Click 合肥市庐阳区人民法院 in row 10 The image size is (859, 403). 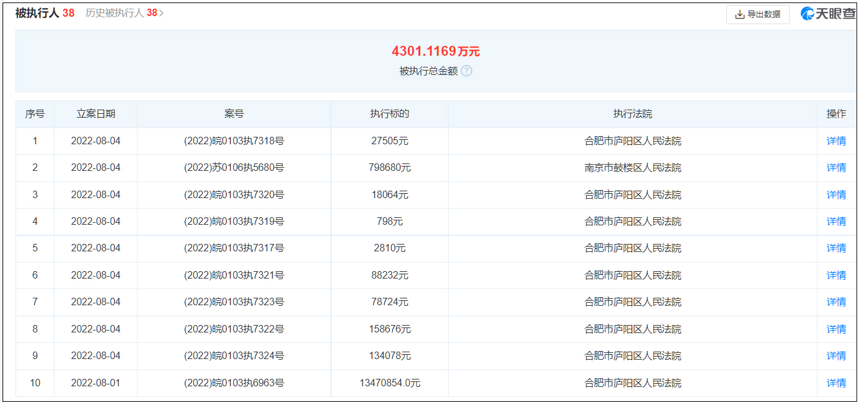[x=633, y=383]
